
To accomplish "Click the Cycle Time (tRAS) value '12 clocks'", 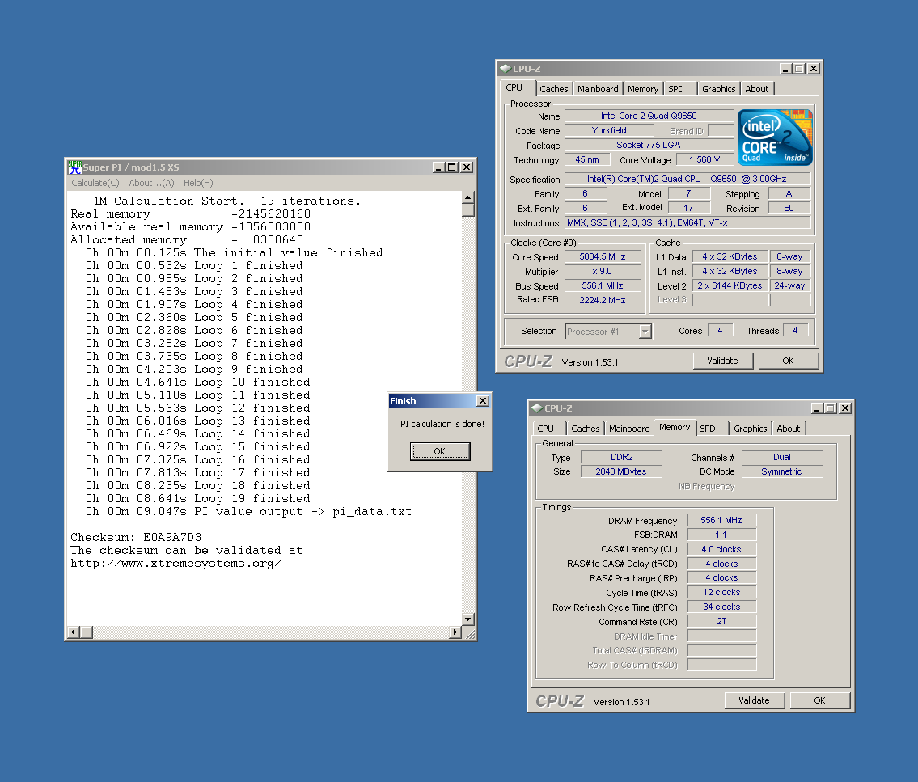I will (x=722, y=592).
